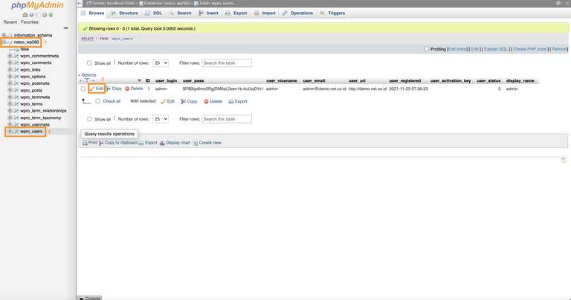Click the admin@demo.nxt.co.id cell
The width and height of the screenshot is (571, 300).
pyautogui.click(x=324, y=89)
